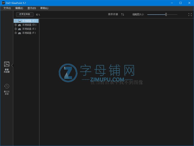
Task: Open the 文件(I) menu
Action: (7, 8)
